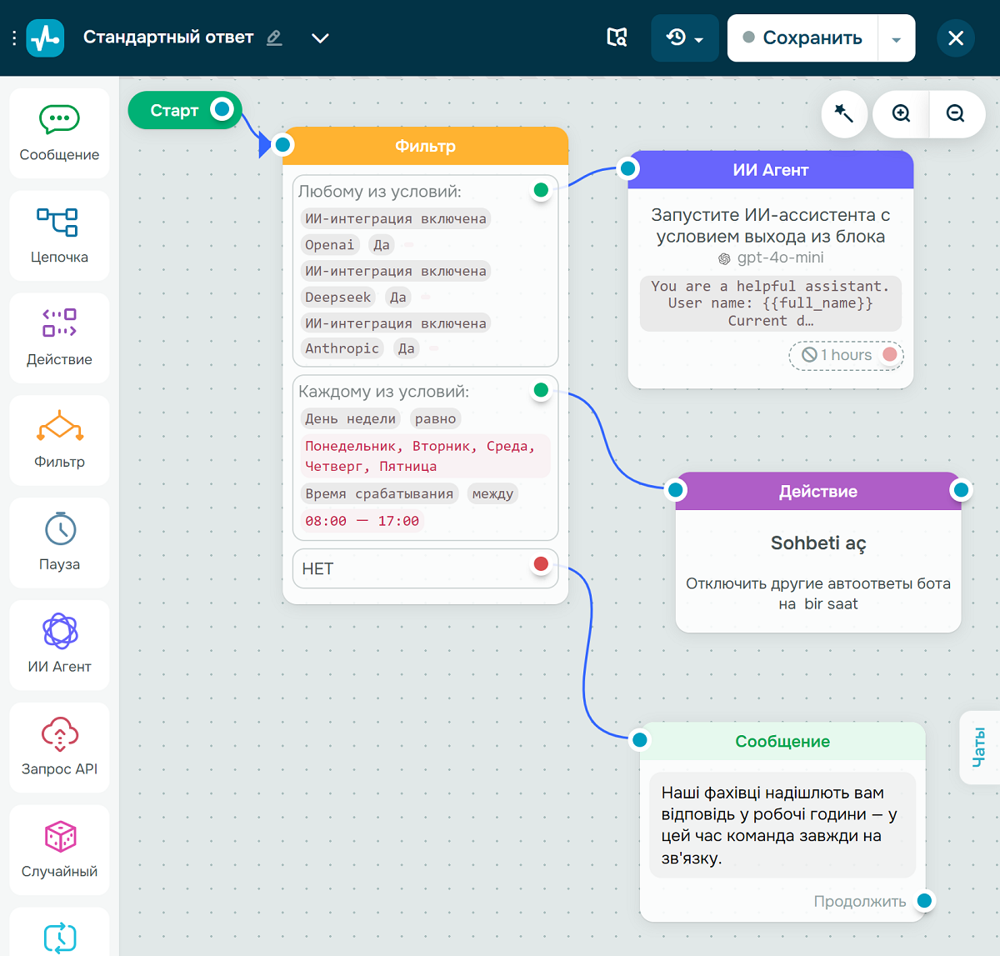This screenshot has width=1000, height=956.
Task: Toggle the green indicator on Каждому из условий
Action: 541,389
